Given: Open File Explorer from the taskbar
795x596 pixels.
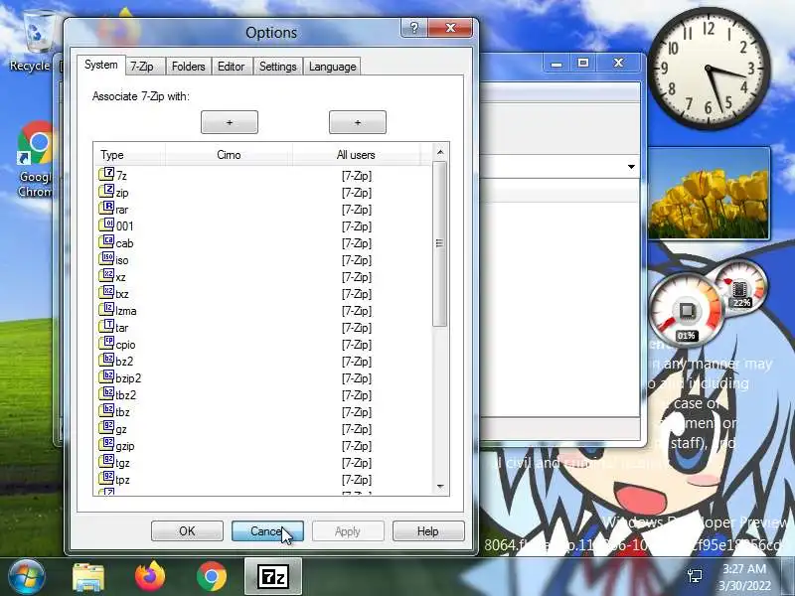Looking at the screenshot, I should [x=88, y=577].
